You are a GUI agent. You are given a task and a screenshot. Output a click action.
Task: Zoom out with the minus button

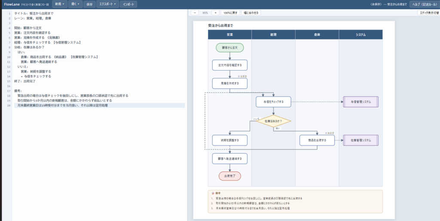point(195,13)
